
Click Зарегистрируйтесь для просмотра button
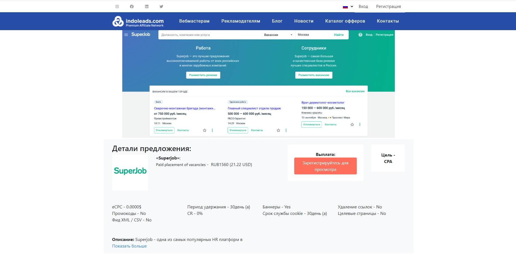tap(325, 166)
